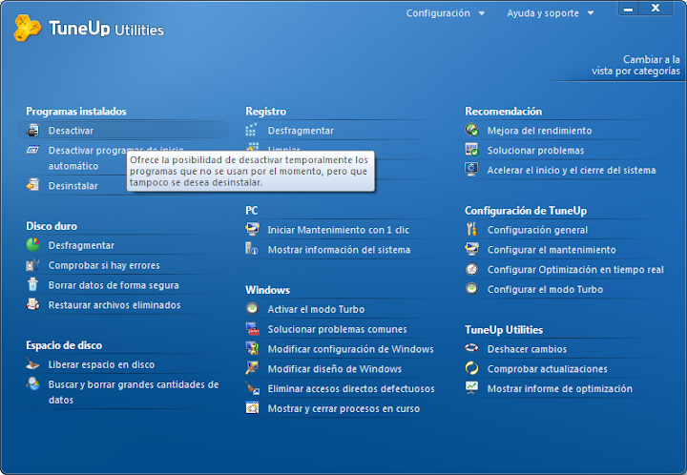Click the Disco duro Desfragmentar pie icon
The width and height of the screenshot is (687, 475).
[32, 245]
